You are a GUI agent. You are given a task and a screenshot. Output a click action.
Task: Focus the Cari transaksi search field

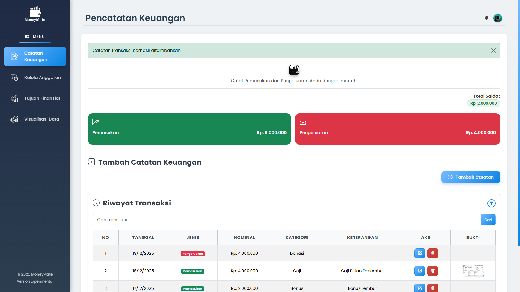point(286,220)
